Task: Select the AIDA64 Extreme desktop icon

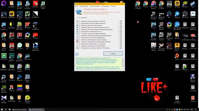Action: click(12, 47)
